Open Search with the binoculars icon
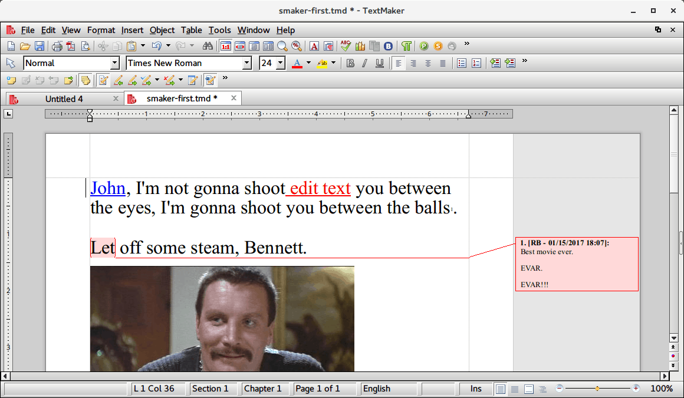Viewport: 684px width, 398px height. (208, 46)
